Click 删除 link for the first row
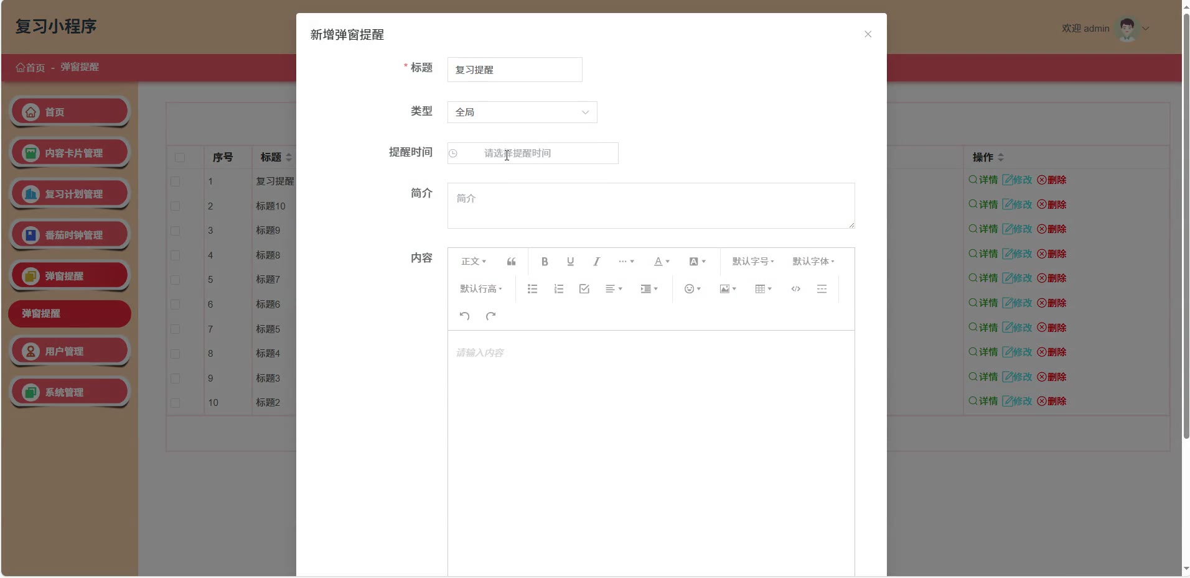 point(1052,180)
